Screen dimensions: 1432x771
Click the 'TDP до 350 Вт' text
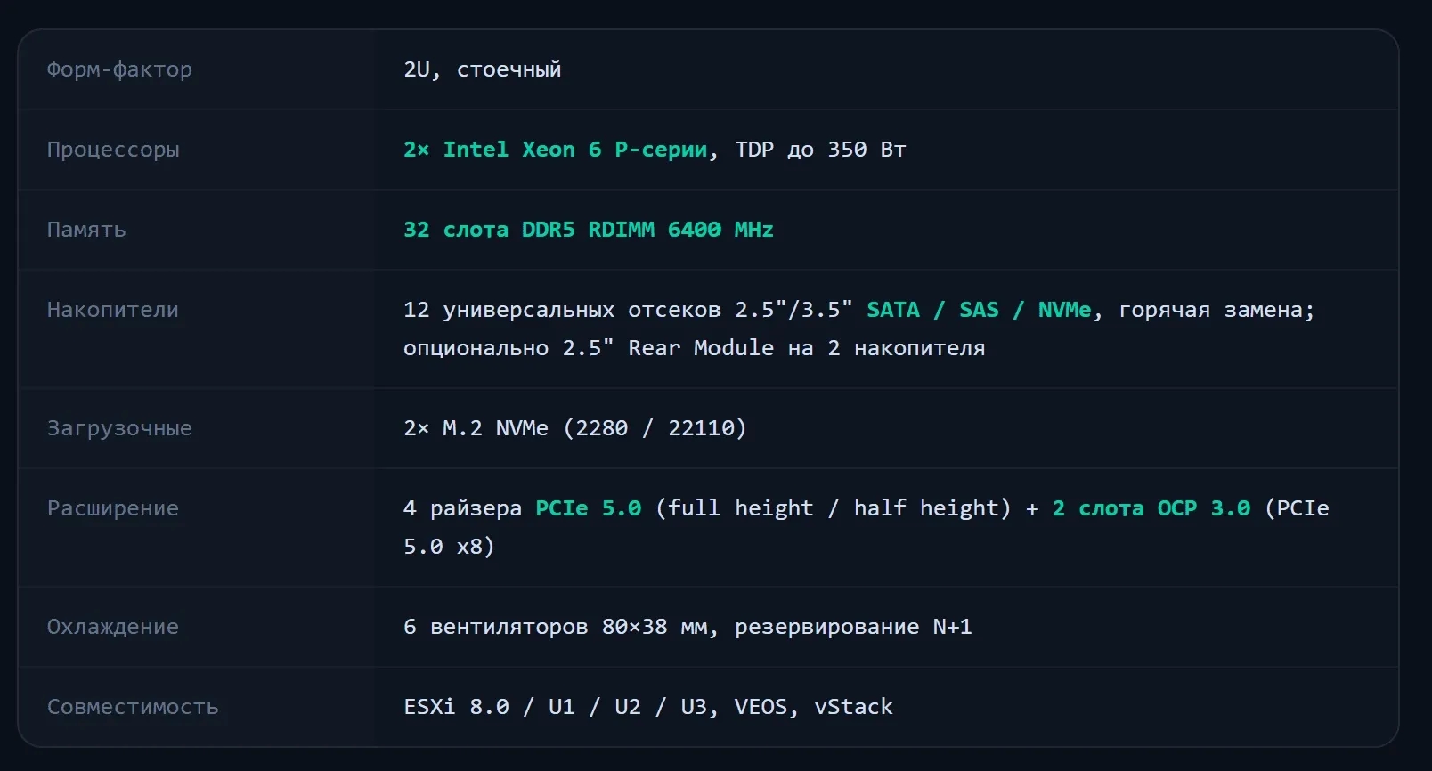tap(820, 150)
